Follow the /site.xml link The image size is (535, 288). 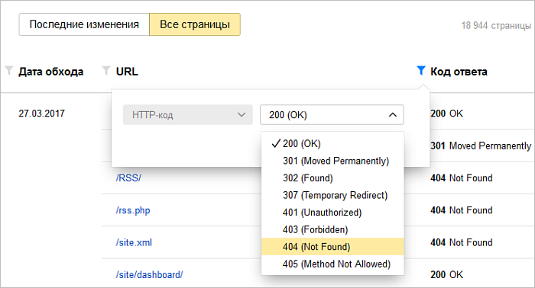[x=134, y=242]
